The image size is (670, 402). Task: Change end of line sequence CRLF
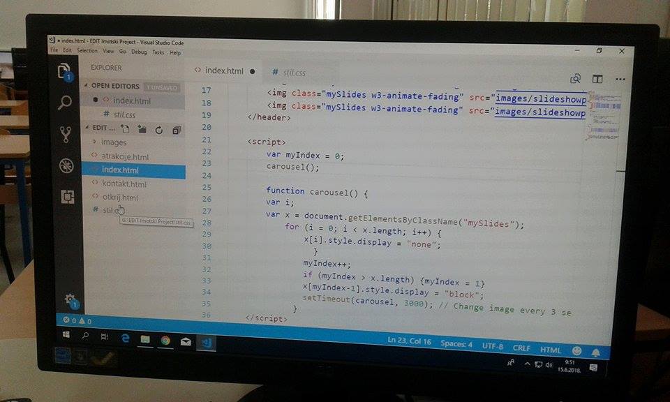521,348
